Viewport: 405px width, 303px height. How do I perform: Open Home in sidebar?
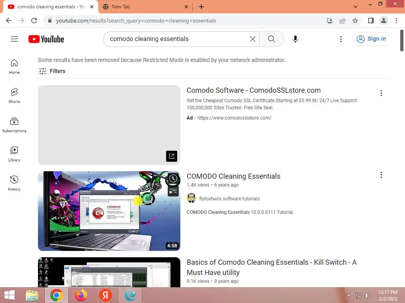pyautogui.click(x=14, y=67)
